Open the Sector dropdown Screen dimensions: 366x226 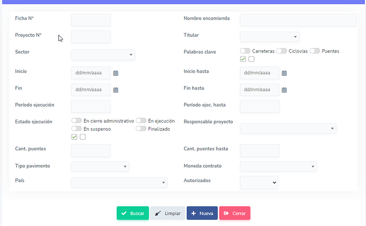pos(103,55)
